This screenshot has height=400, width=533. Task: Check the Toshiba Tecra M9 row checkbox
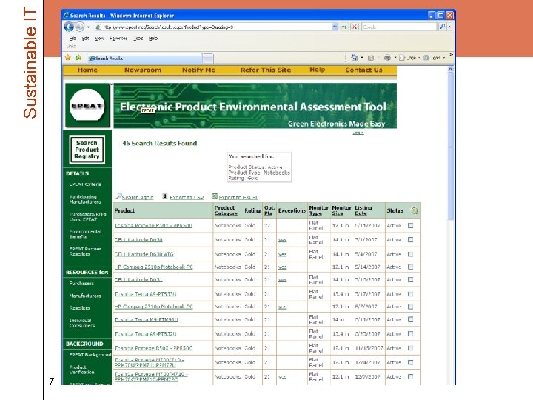pos(411,319)
